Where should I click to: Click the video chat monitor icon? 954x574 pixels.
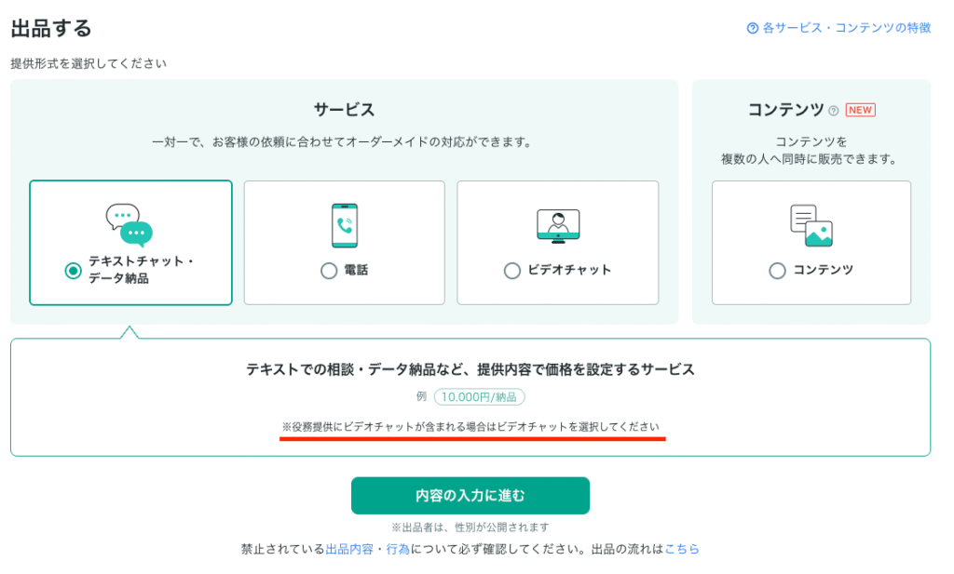pyautogui.click(x=558, y=224)
